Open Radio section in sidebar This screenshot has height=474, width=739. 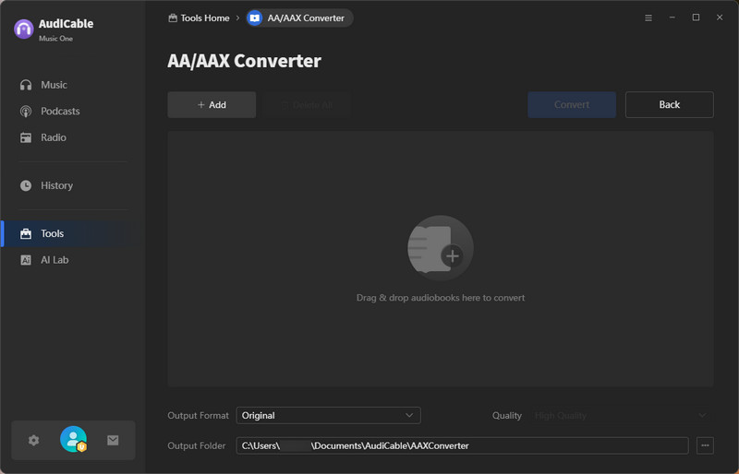point(42,137)
